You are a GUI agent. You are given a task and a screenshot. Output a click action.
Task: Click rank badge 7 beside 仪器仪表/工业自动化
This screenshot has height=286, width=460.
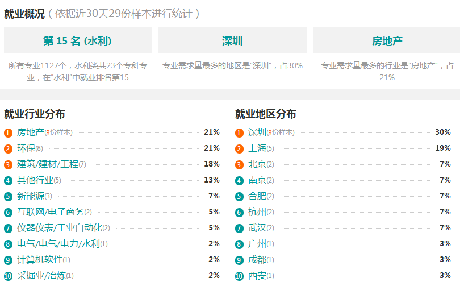pos(8,229)
